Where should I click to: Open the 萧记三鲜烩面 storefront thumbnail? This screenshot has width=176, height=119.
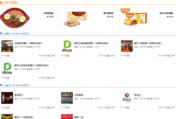127,46
